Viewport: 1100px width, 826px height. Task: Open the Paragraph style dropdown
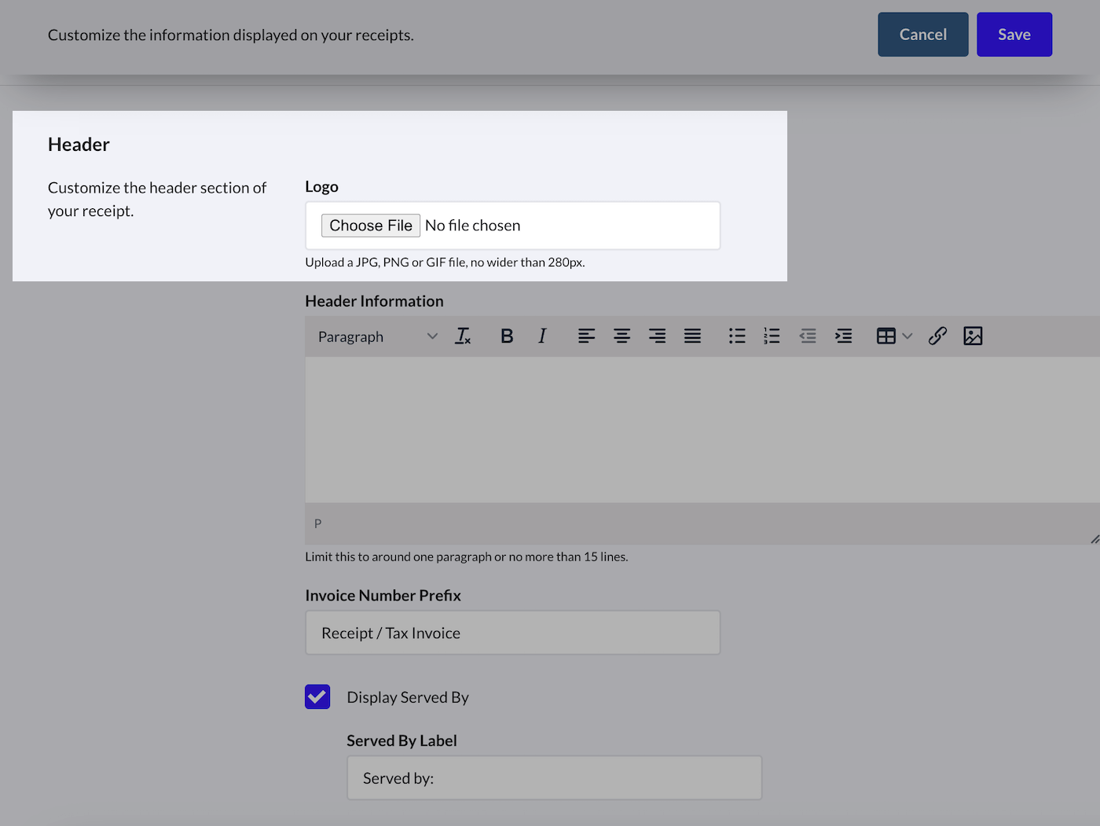(377, 336)
